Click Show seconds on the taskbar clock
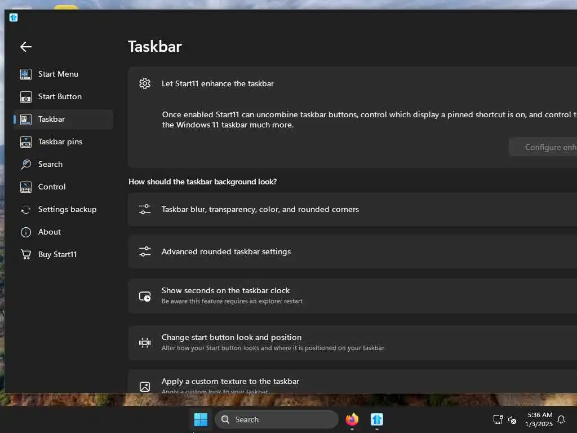 352,296
